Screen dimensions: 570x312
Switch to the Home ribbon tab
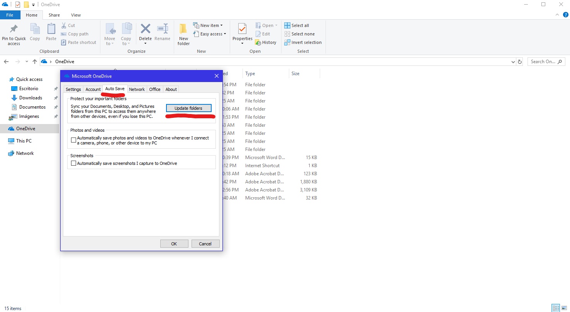pos(32,15)
